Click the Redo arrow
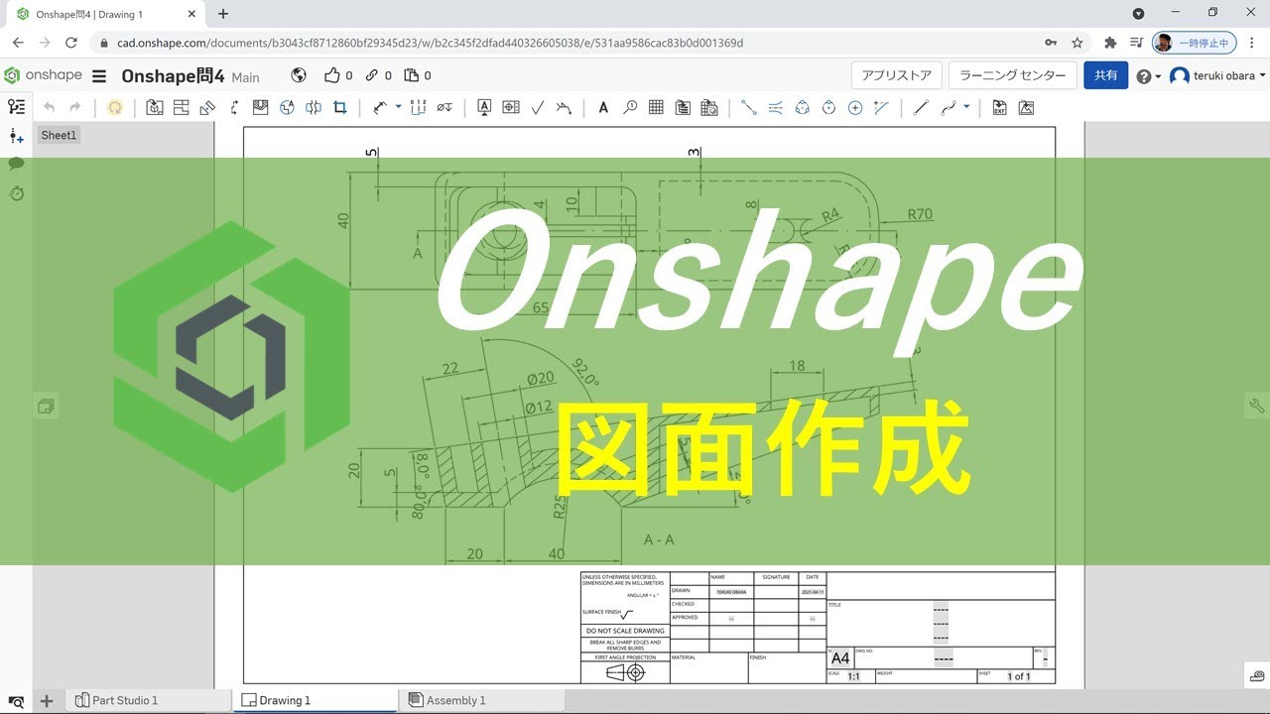Viewport: 1270px width, 714px height. [75, 107]
